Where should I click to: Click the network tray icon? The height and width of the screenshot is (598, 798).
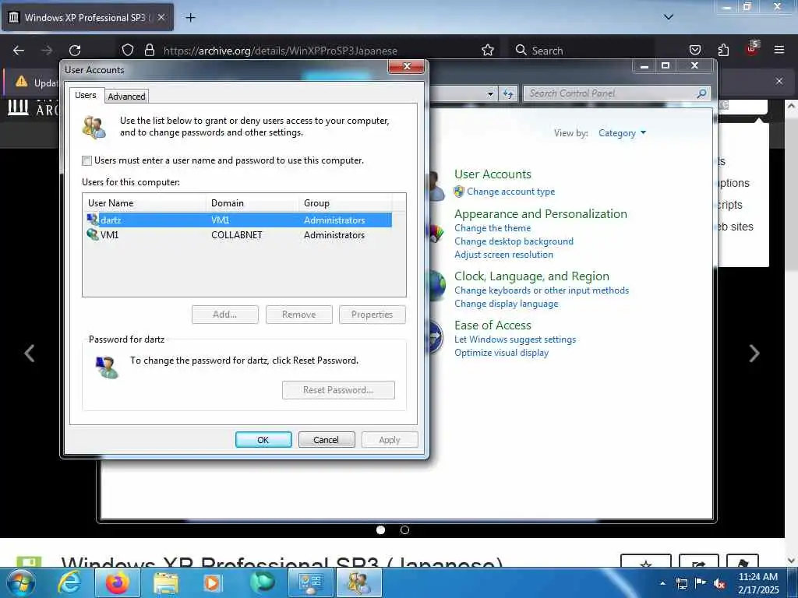click(681, 583)
